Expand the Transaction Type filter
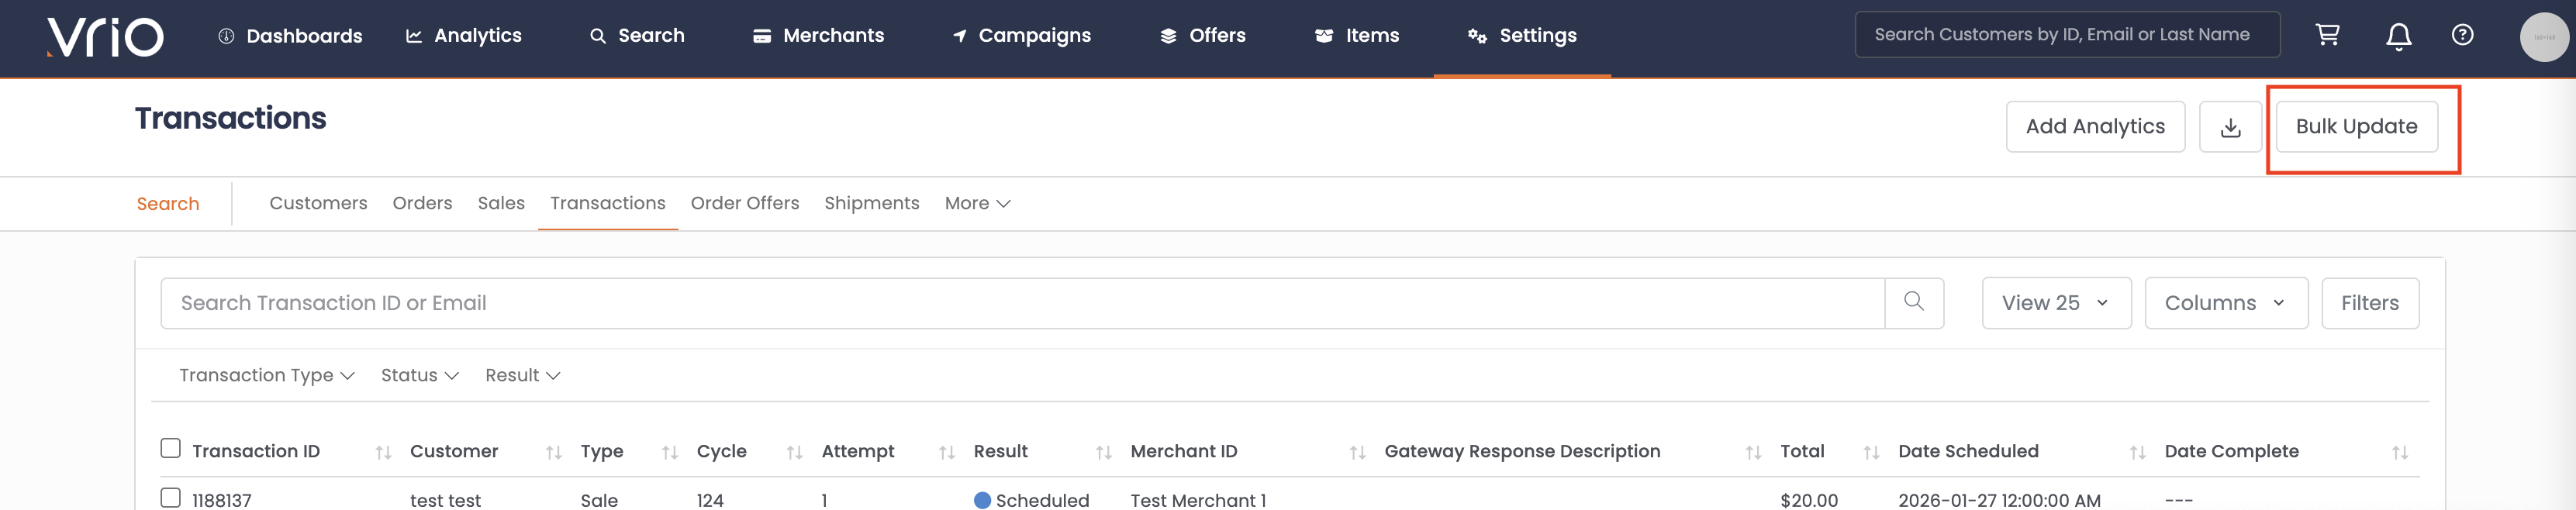Screen dimensions: 2576x510 point(267,375)
